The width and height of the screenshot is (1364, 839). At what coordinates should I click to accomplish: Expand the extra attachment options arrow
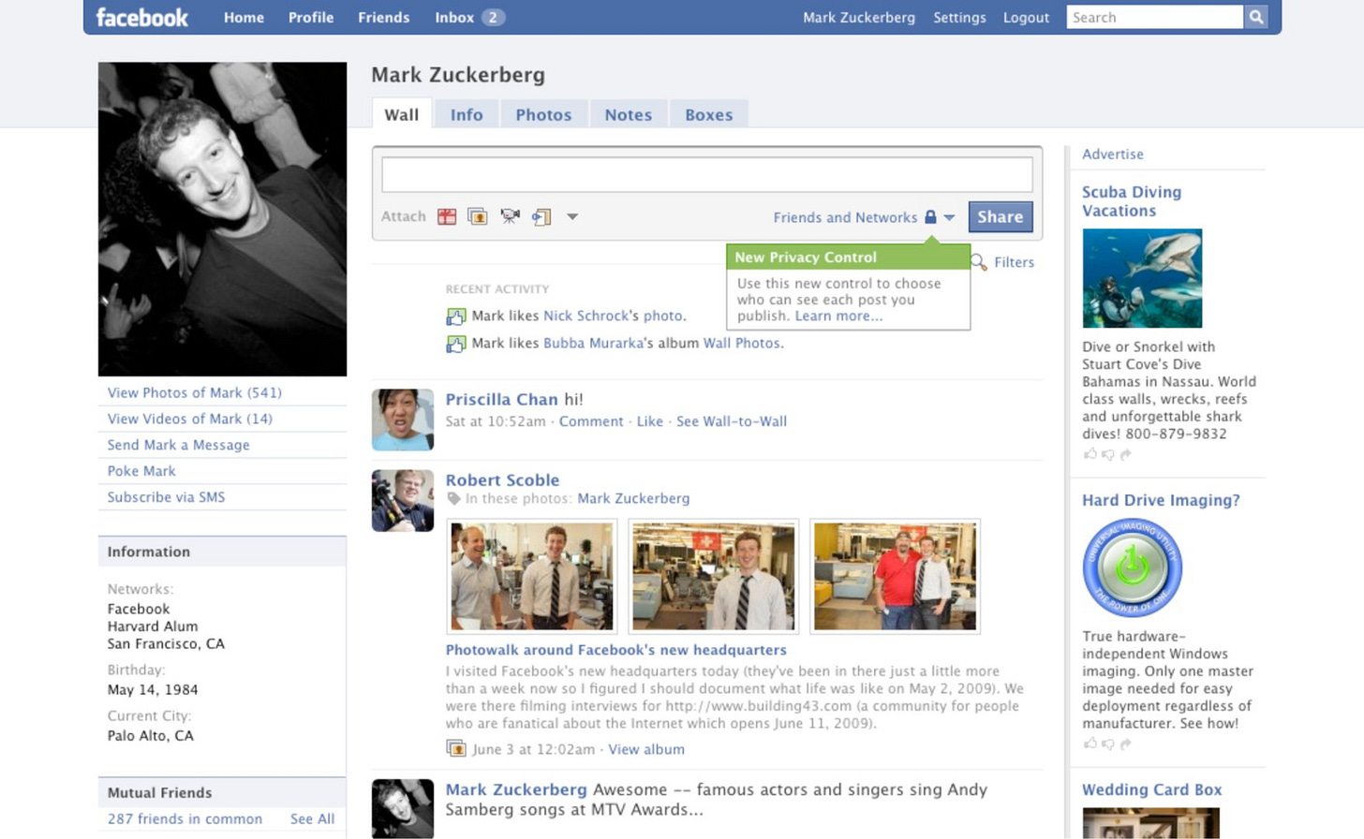[x=571, y=216]
